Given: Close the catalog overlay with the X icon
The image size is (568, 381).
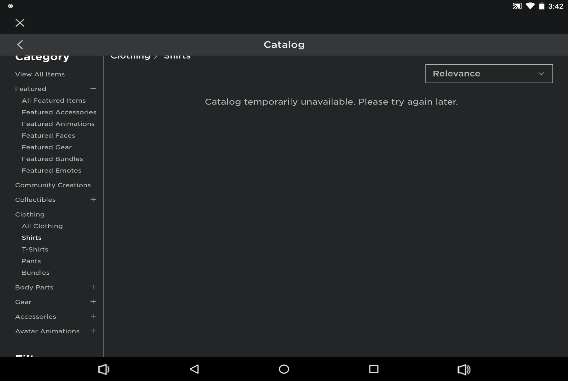Looking at the screenshot, I should tap(20, 23).
